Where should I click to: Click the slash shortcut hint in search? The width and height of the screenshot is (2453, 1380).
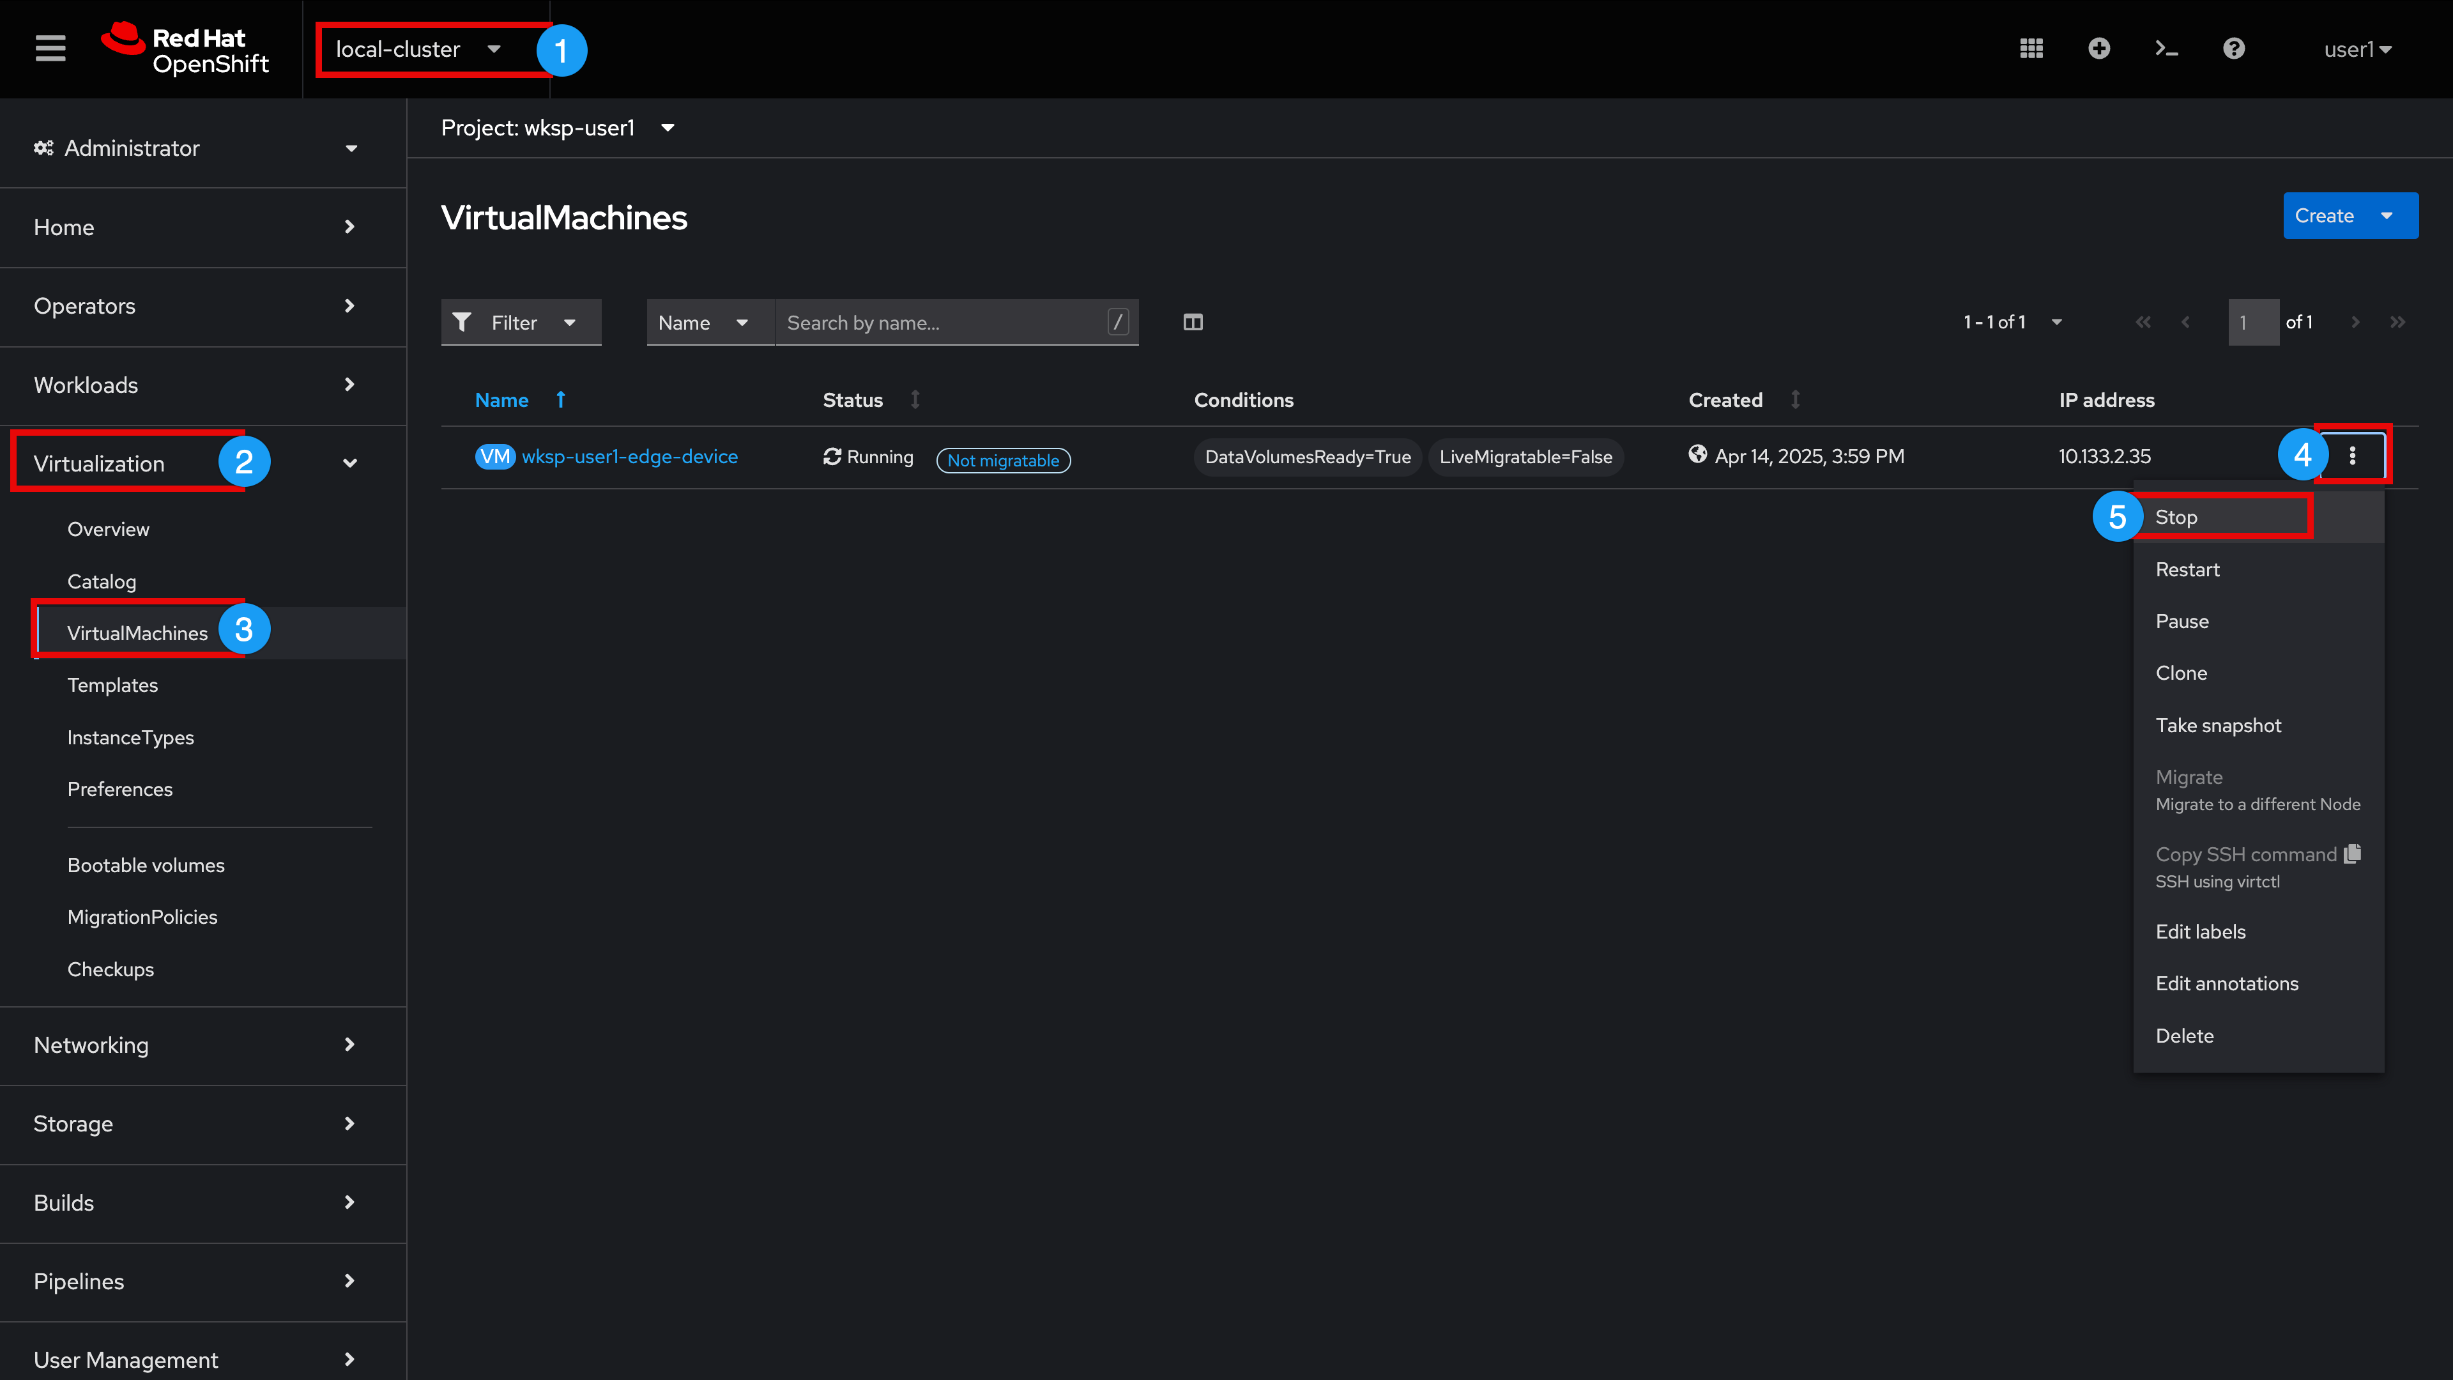tap(1118, 322)
